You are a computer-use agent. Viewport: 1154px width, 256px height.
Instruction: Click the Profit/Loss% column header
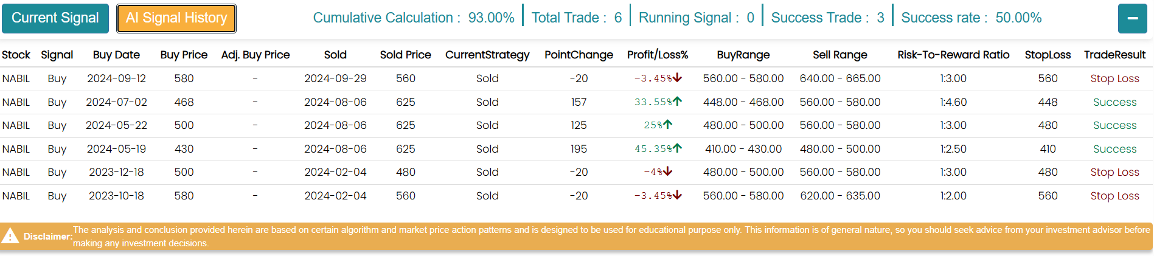tap(658, 55)
